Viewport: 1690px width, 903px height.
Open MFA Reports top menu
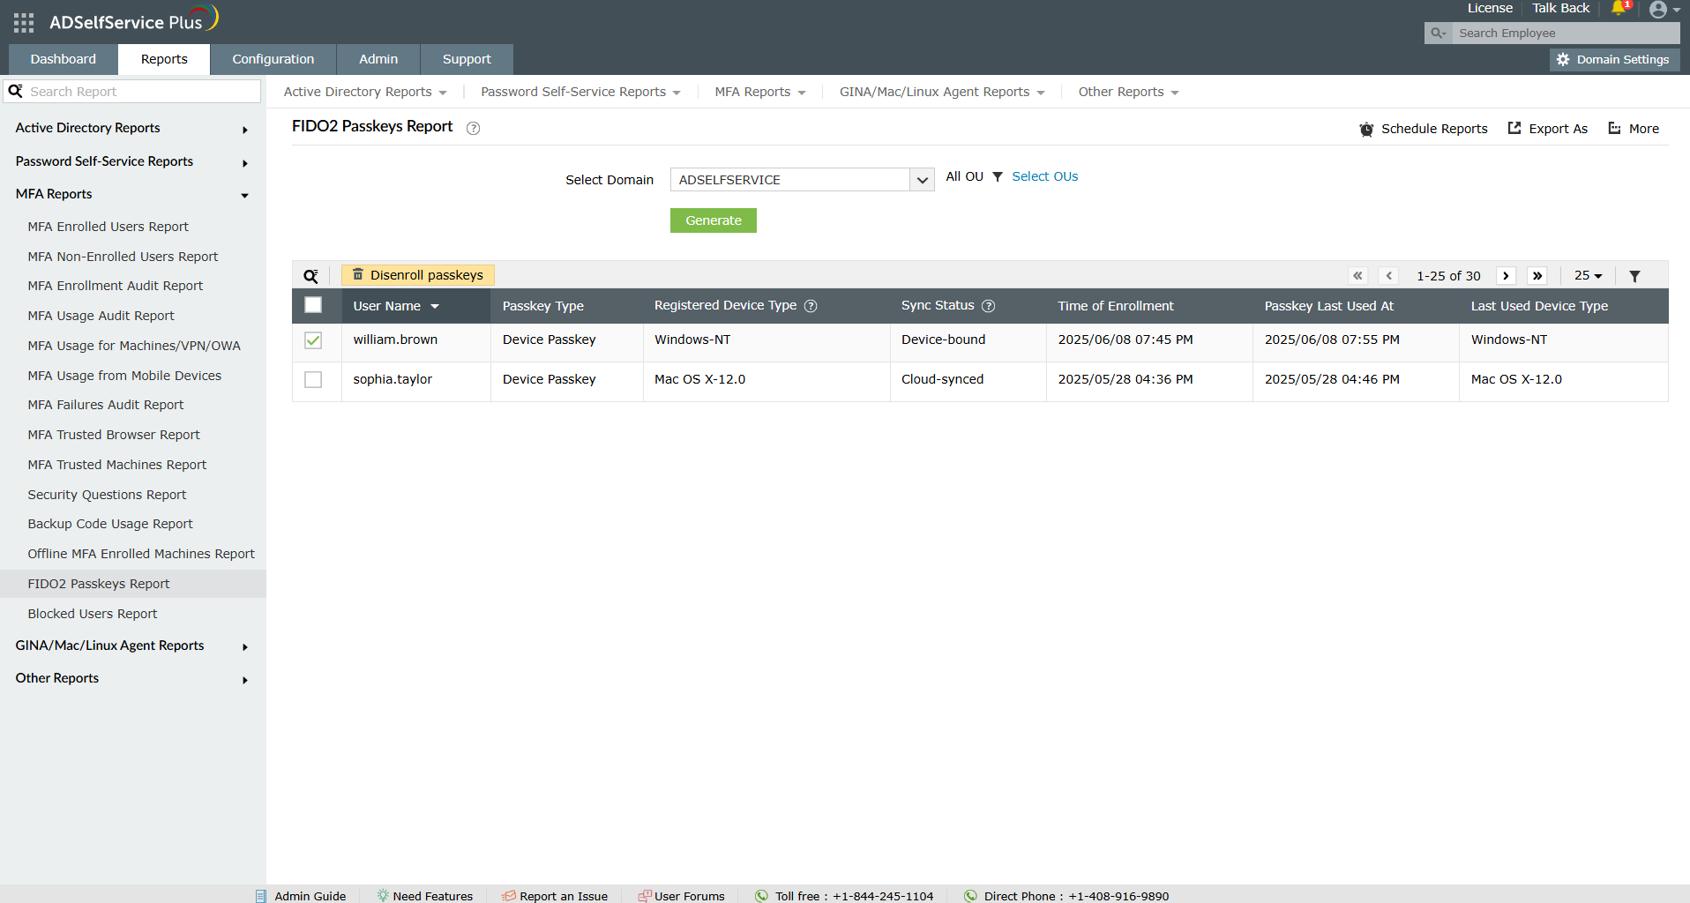tap(759, 92)
